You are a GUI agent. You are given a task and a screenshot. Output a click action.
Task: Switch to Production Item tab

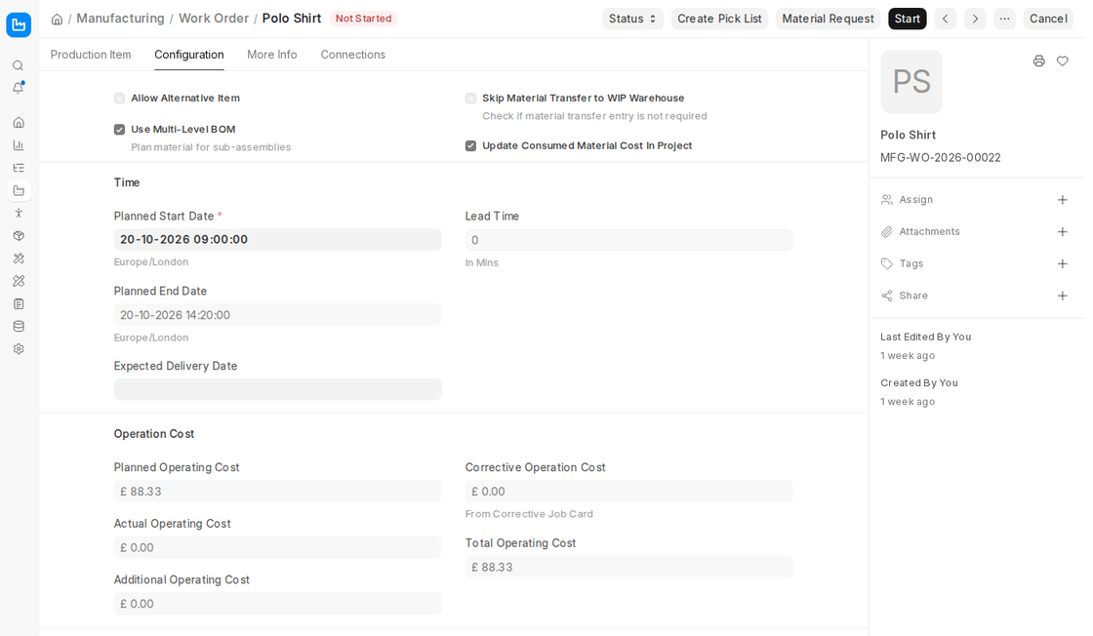[x=91, y=55]
